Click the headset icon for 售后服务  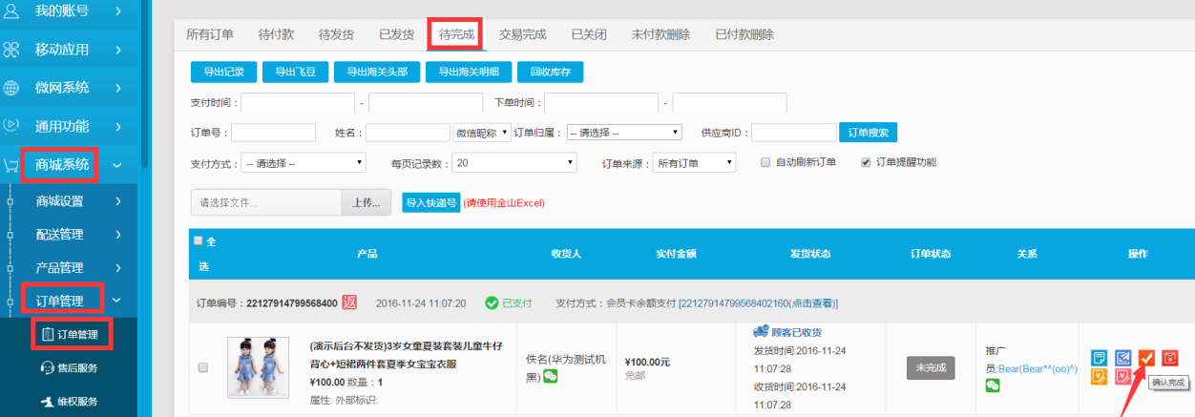(47, 368)
